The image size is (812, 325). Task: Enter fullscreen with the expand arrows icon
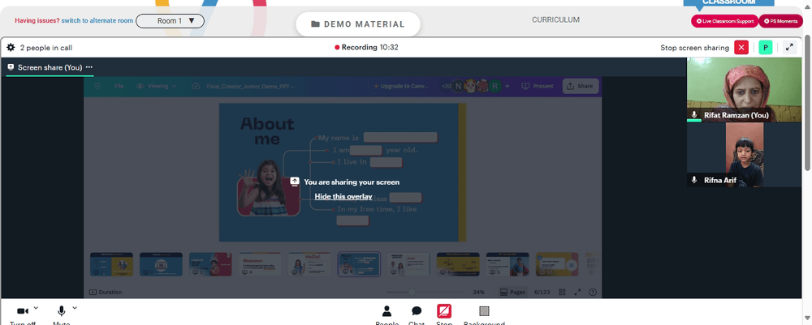click(789, 48)
